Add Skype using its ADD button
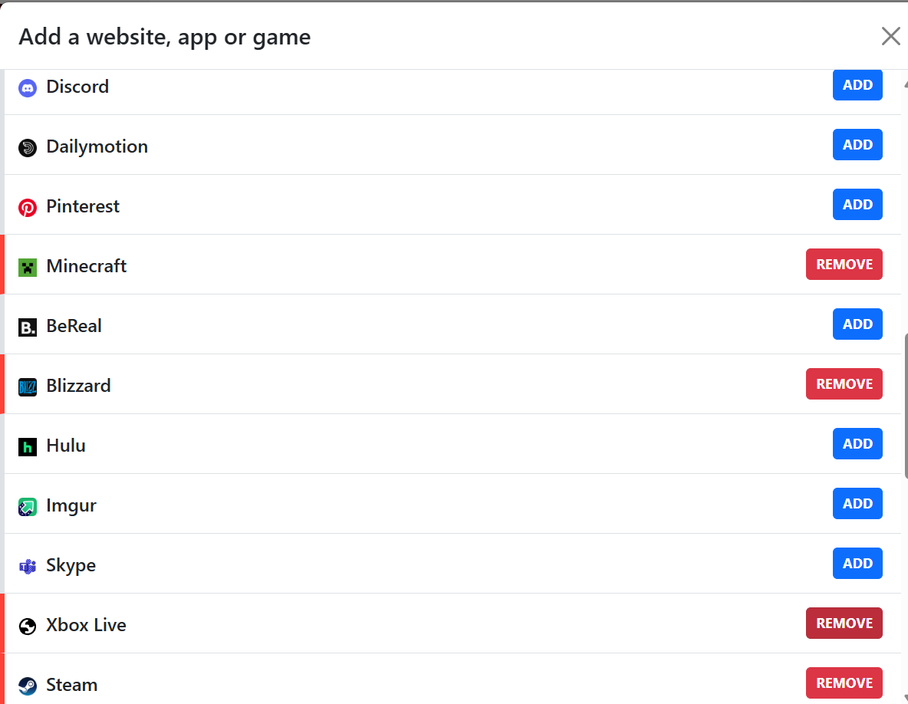 point(857,564)
